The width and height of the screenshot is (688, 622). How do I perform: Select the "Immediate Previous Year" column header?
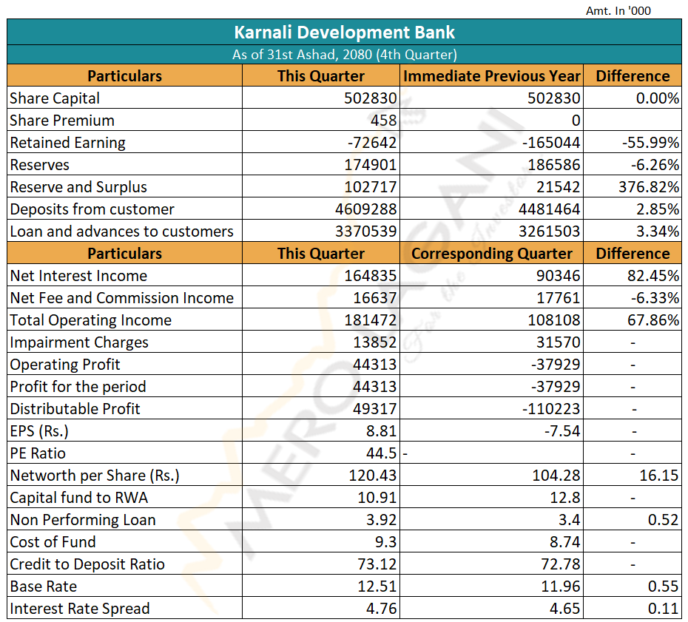pyautogui.click(x=492, y=76)
